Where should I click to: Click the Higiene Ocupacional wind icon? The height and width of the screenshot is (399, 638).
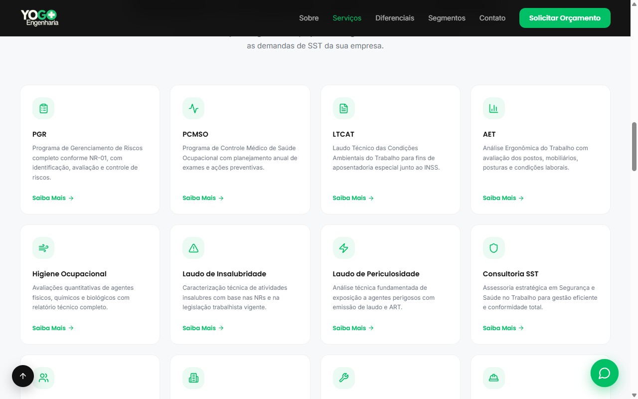[x=43, y=248]
